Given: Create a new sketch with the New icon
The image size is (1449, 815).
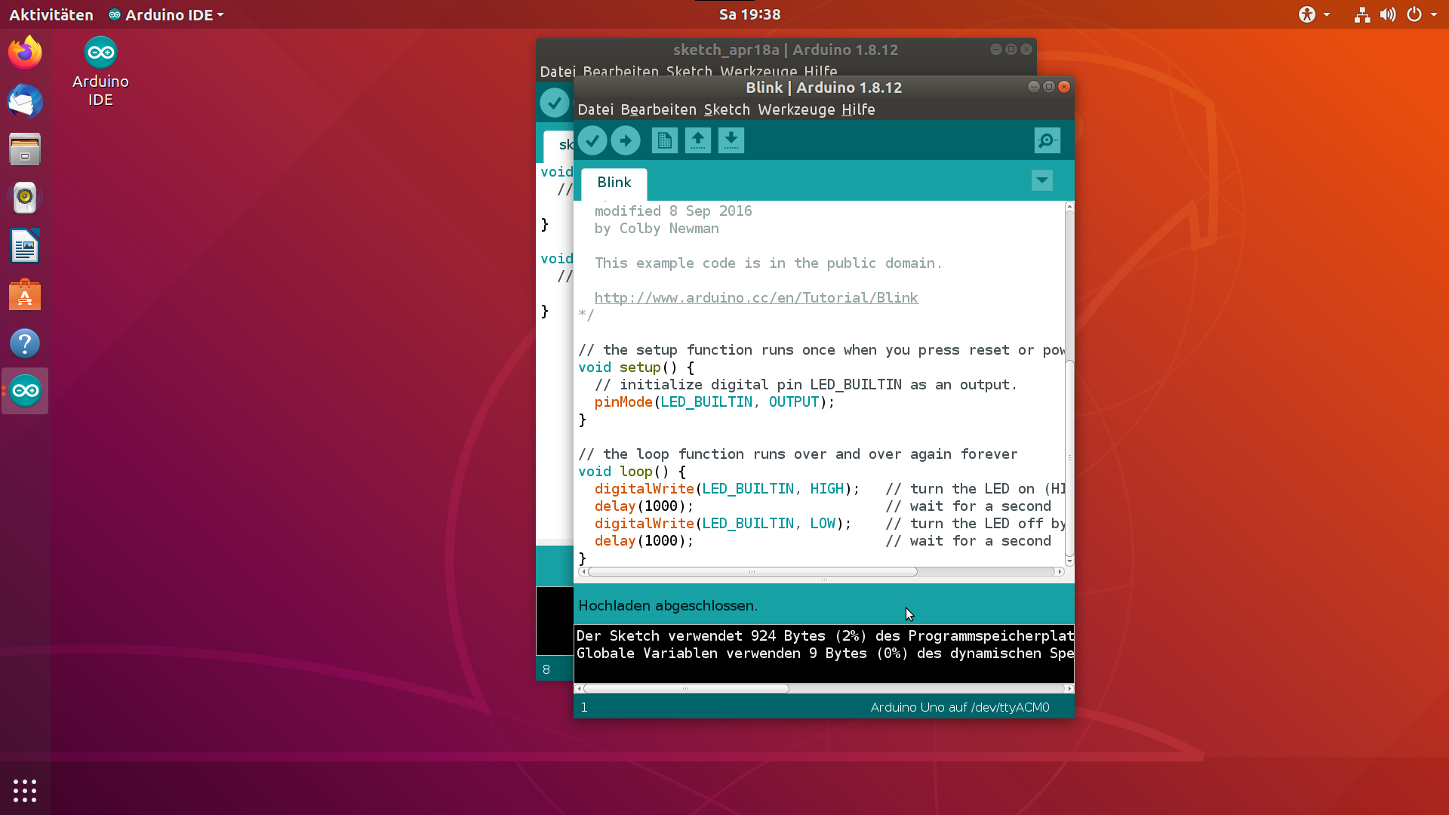Looking at the screenshot, I should point(665,140).
